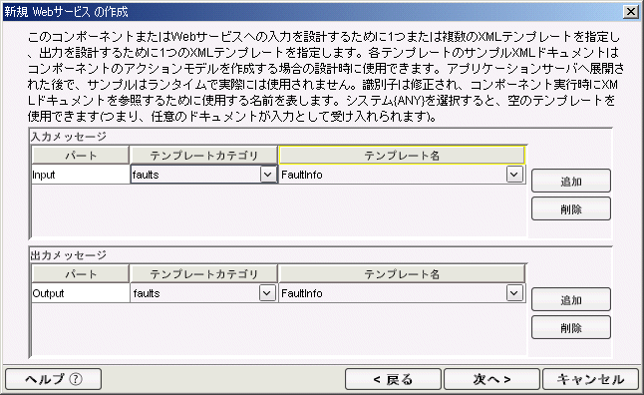
Task: Click the input table テンプレート名 column header
Action: pyautogui.click(x=402, y=156)
